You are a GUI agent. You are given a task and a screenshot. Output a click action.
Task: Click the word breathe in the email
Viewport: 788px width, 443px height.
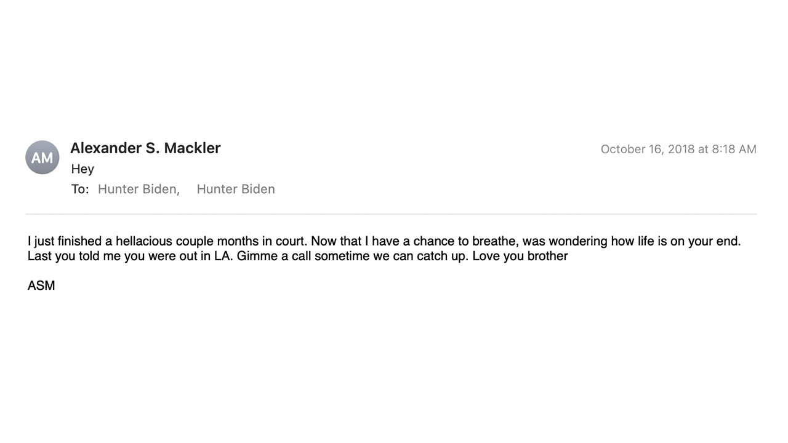(x=494, y=241)
